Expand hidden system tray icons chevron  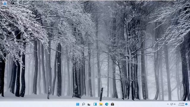tap(168, 104)
